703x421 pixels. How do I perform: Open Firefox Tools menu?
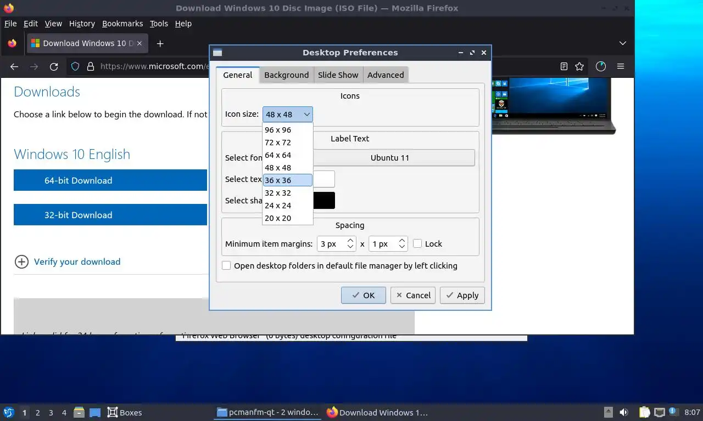tap(159, 24)
